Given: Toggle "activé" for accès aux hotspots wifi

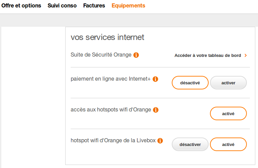Looking at the screenshot, I should point(228,114).
